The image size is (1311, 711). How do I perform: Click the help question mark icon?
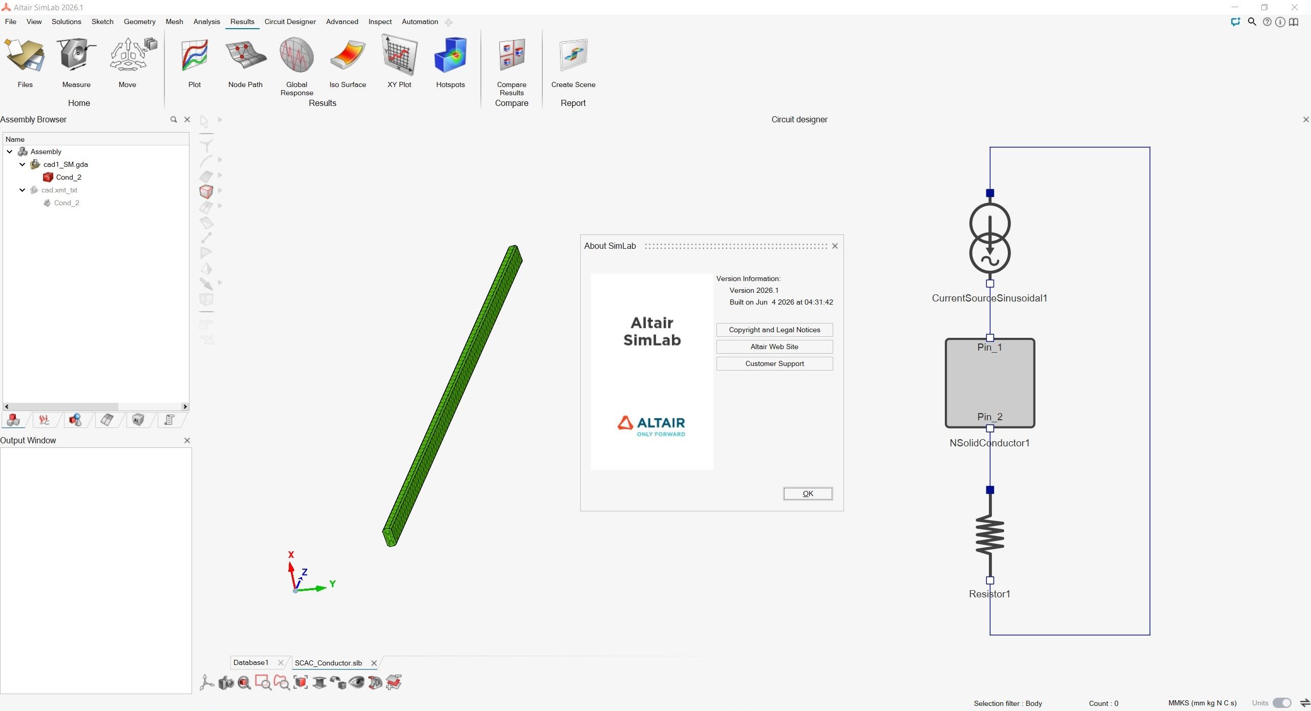[1267, 22]
